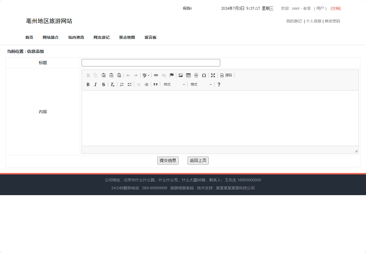Viewport: 366px width, 253px height.
Task: Expand the spell check dropdown arrow
Action: pyautogui.click(x=149, y=75)
